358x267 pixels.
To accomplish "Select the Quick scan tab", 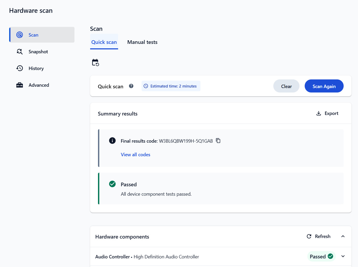I will pyautogui.click(x=104, y=42).
